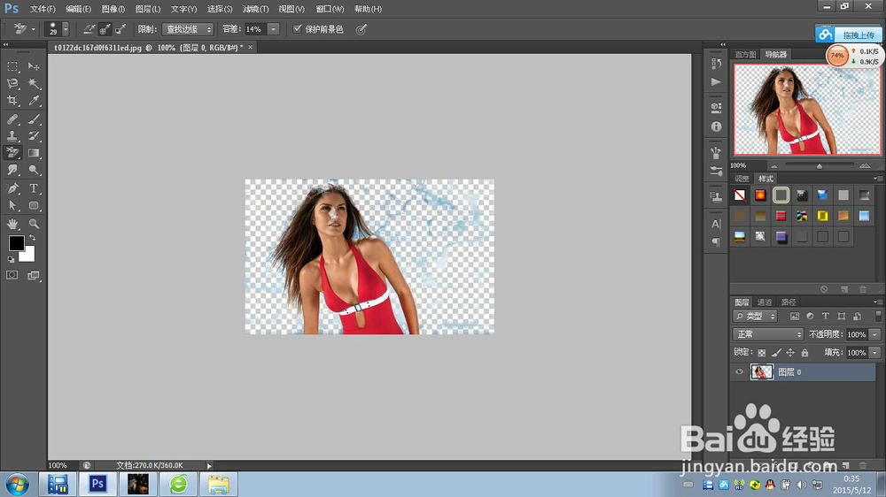Viewport: 886px width, 497px height.
Task: Open the 不透明度 opacity slider arrow
Action: pos(874,334)
